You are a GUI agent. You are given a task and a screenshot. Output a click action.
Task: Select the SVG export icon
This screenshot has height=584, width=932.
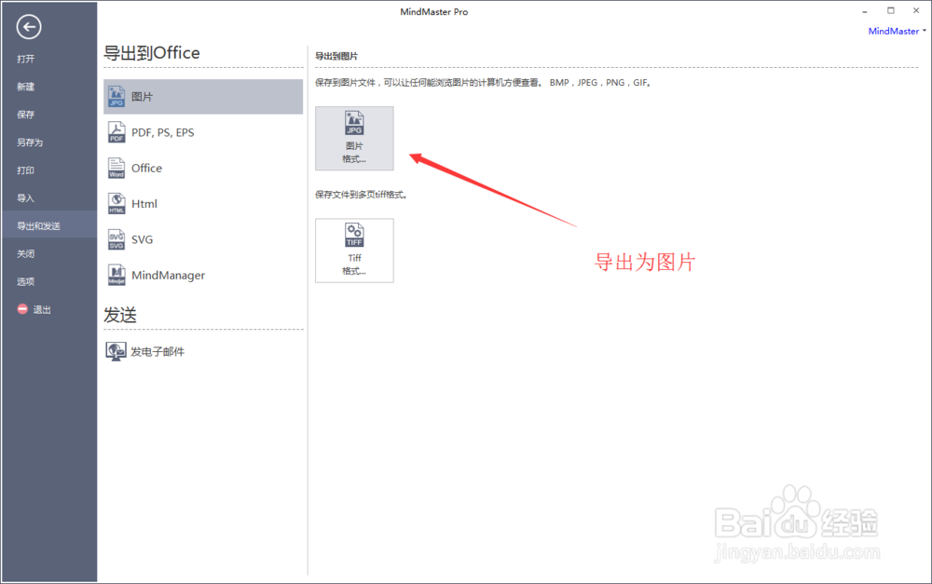pyautogui.click(x=116, y=238)
